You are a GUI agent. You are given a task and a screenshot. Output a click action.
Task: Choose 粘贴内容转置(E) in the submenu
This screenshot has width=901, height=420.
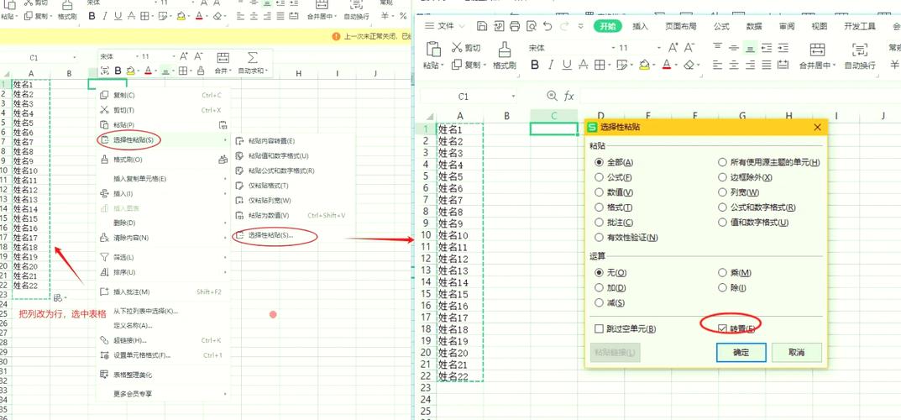(x=293, y=141)
